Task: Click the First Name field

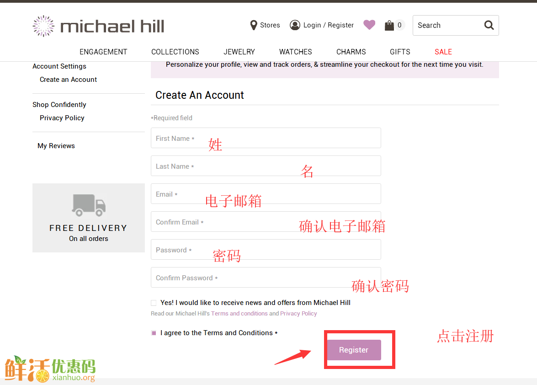Action: coord(266,138)
